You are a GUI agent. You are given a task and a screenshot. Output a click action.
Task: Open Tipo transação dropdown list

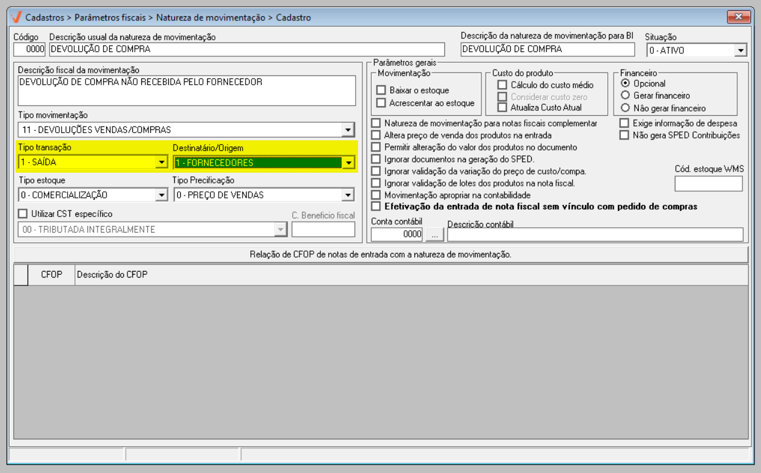pos(160,162)
